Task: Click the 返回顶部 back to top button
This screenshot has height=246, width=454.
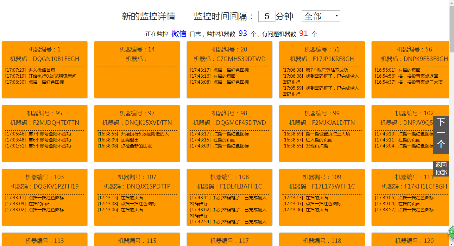Action: [x=441, y=169]
